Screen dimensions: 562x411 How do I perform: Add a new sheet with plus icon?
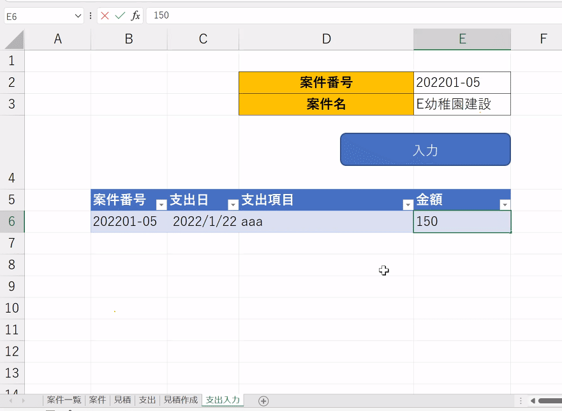coord(263,401)
